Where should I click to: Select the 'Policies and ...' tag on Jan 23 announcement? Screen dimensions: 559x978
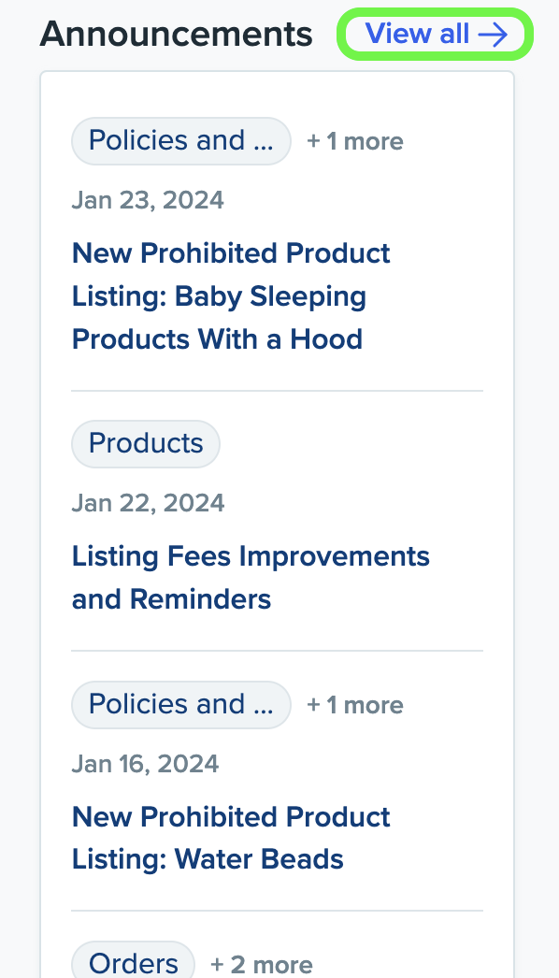180,140
